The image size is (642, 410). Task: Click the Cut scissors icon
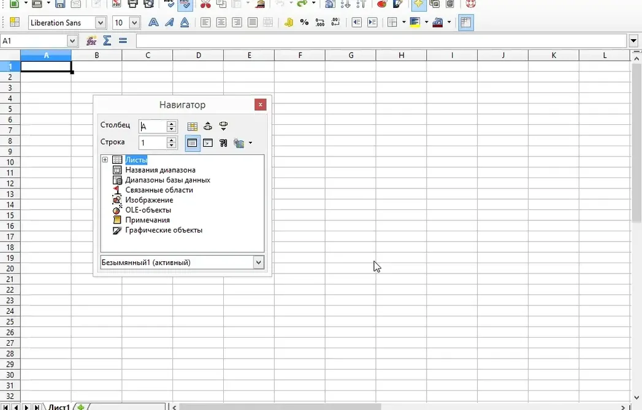205,4
